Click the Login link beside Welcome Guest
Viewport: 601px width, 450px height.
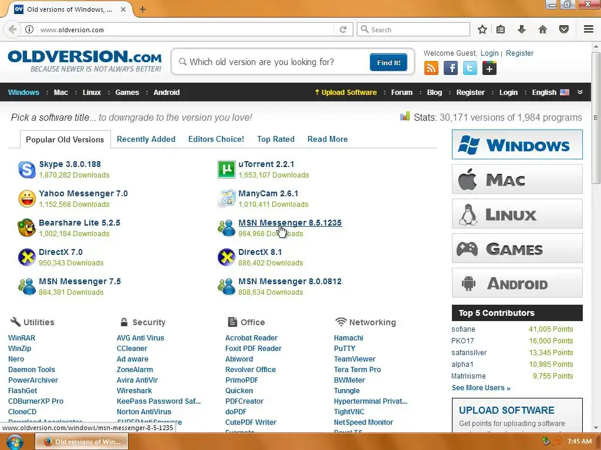[489, 53]
